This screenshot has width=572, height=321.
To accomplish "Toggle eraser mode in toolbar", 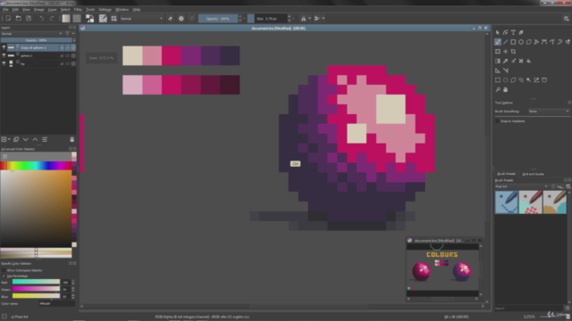I will point(171,19).
